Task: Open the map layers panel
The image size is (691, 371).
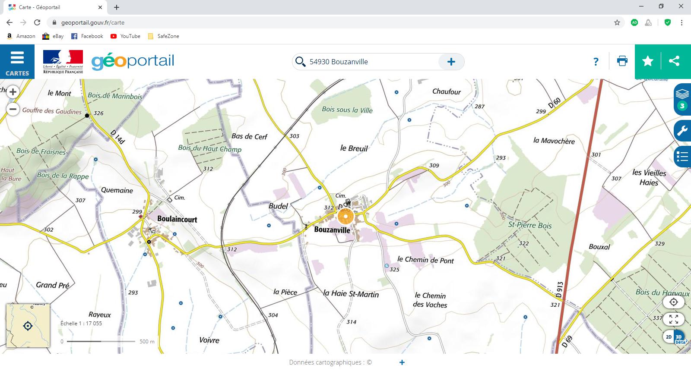Action: (682, 99)
